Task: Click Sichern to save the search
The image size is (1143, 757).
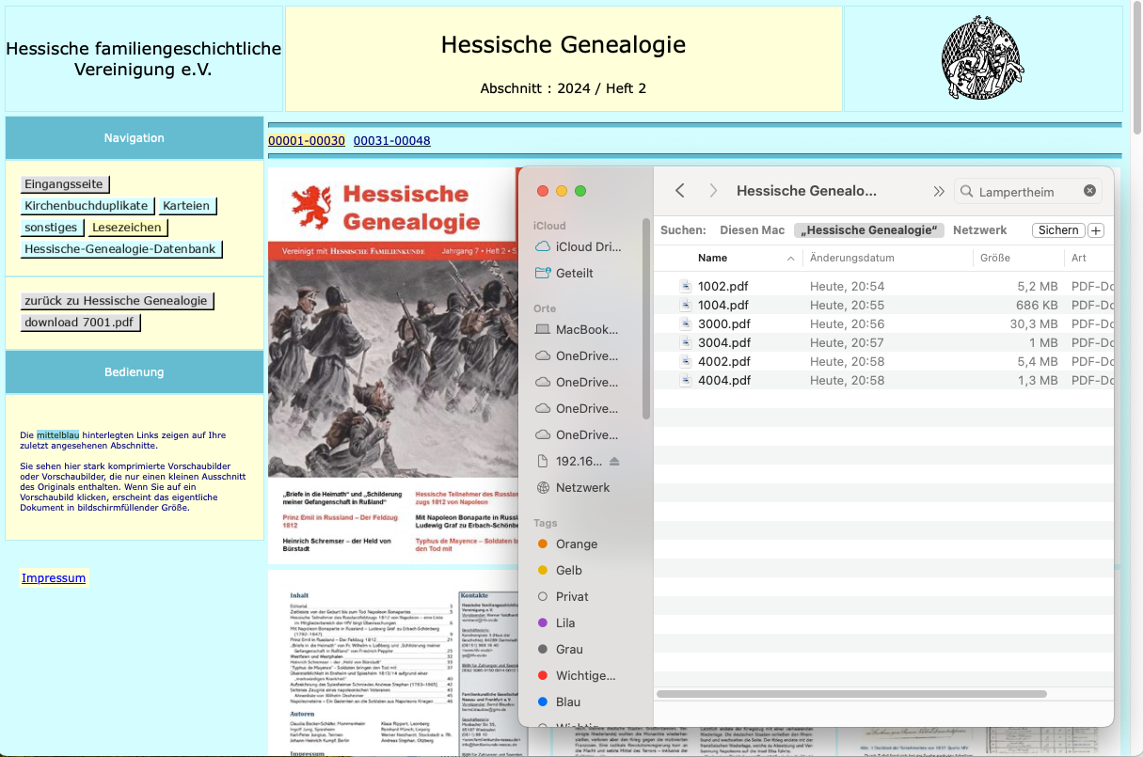Action: pyautogui.click(x=1058, y=230)
